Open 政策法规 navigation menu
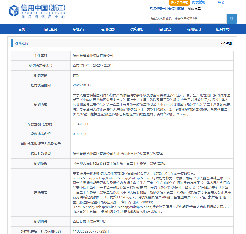Image resolution: width=246 pixels, height=234 pixels. click(x=136, y=29)
